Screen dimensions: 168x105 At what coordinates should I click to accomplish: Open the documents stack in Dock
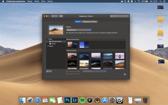tap(130, 100)
